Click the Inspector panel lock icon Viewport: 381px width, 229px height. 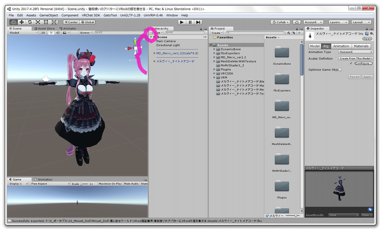point(367,29)
